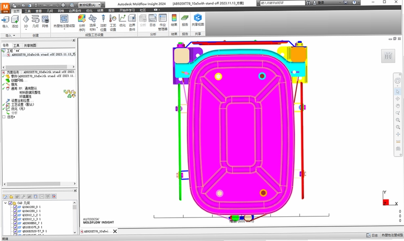Click the steering wheel navigation icon
The width and height of the screenshot is (404, 241).
[x=398, y=81]
